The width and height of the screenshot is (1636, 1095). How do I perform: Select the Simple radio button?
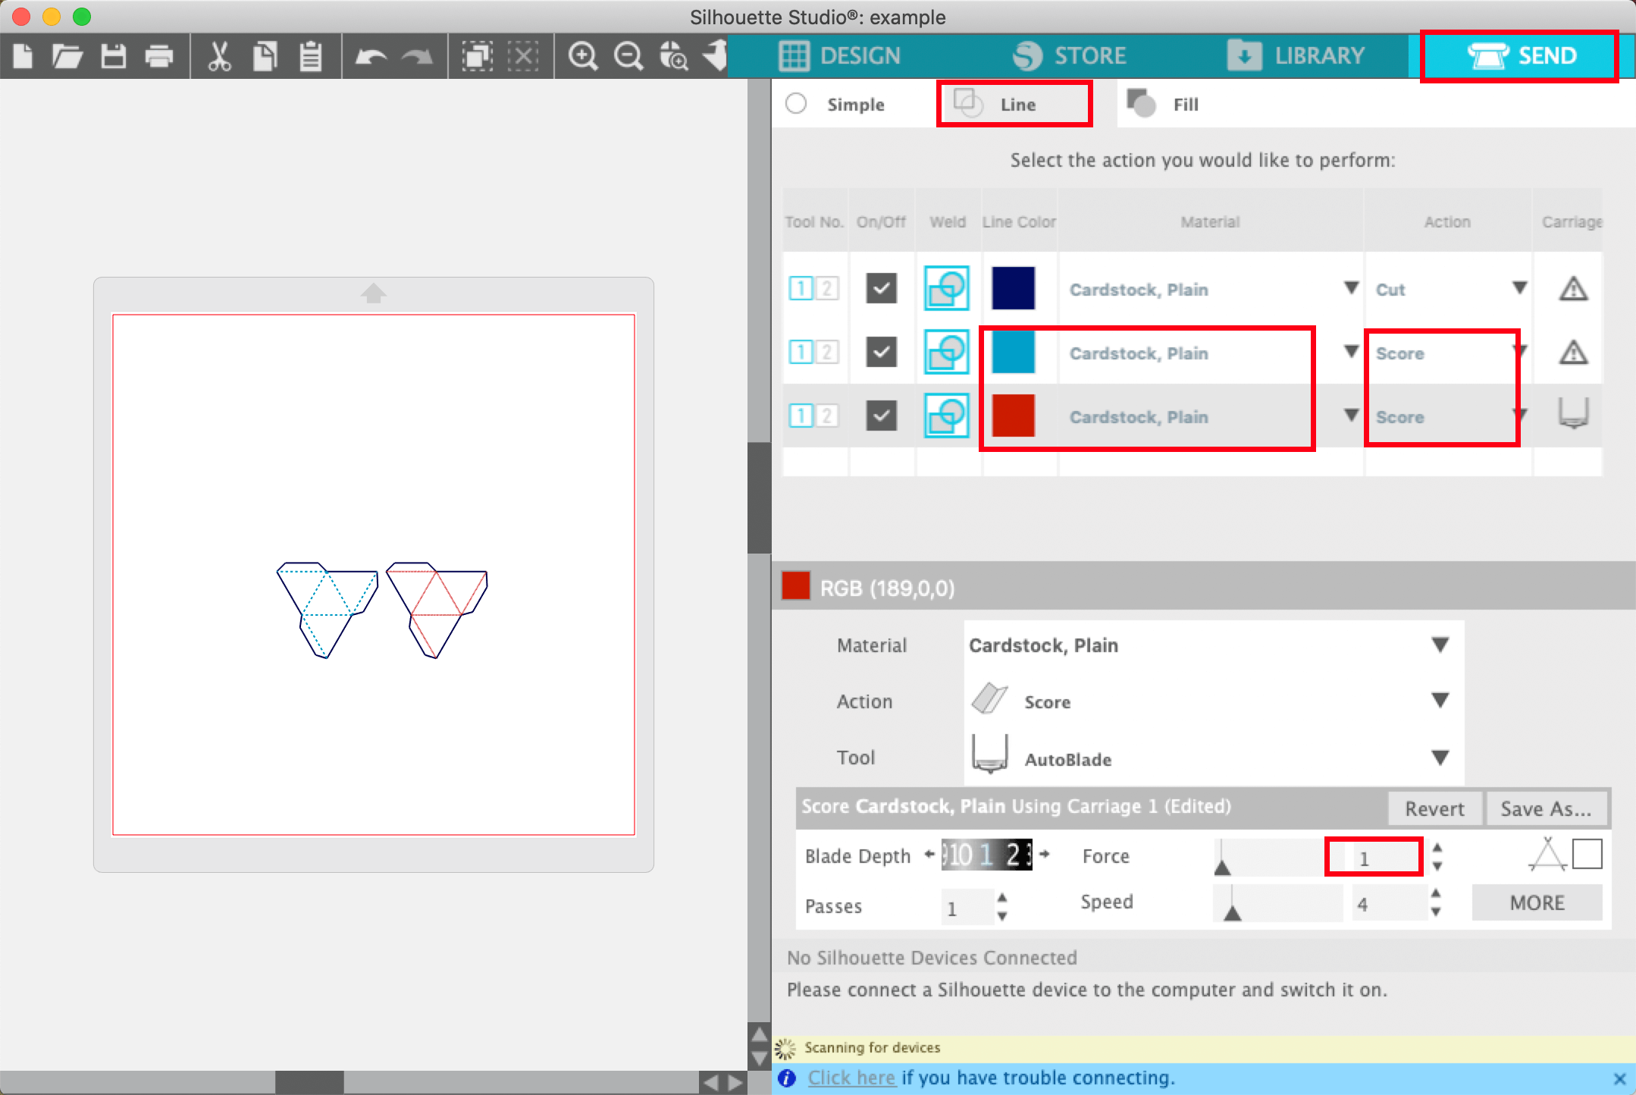796,104
